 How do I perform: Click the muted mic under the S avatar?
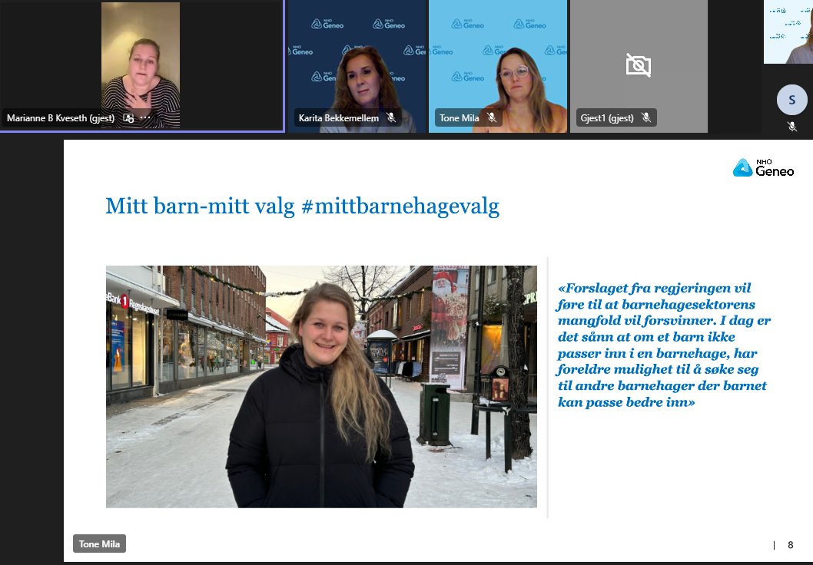pyautogui.click(x=792, y=127)
